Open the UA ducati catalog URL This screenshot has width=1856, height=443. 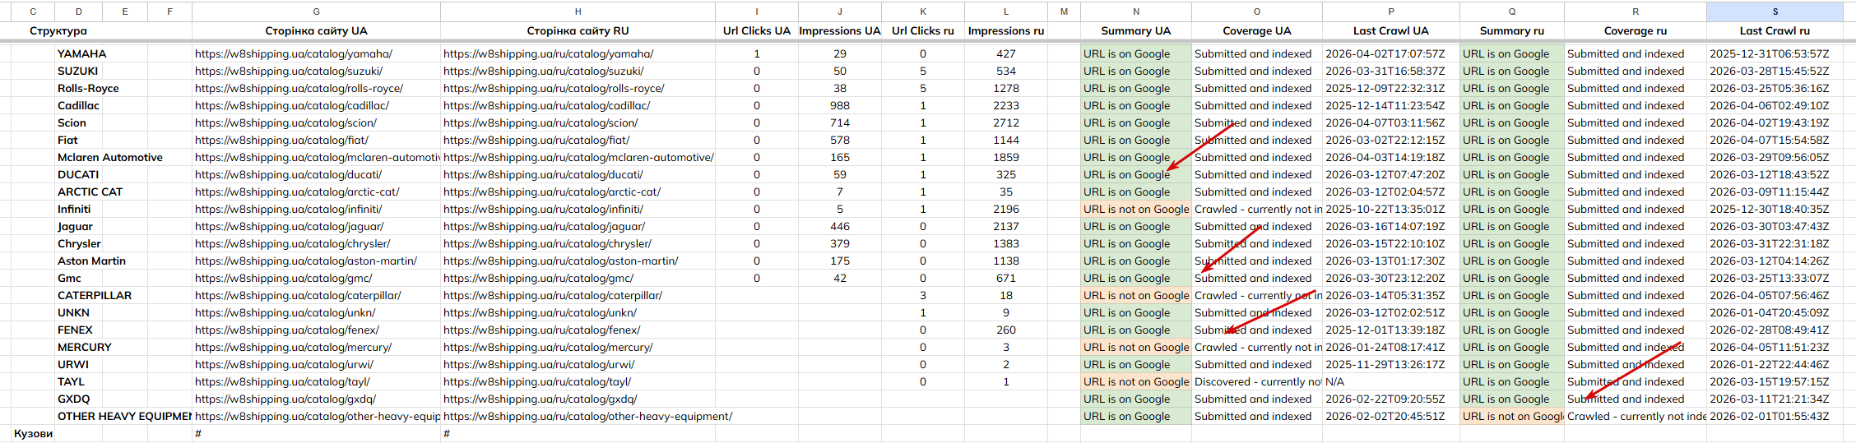(289, 175)
